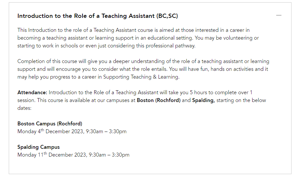
Task: Click the Monday 11th December 2023 date
Action: [x=52, y=155]
